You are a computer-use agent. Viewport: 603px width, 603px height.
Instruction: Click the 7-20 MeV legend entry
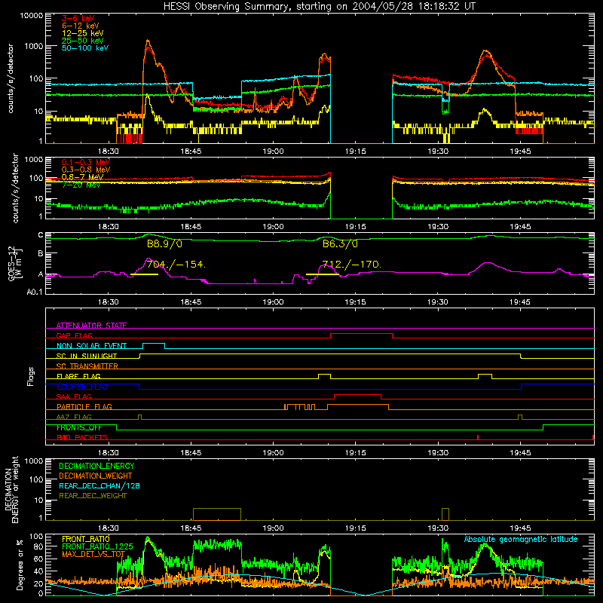(81, 185)
